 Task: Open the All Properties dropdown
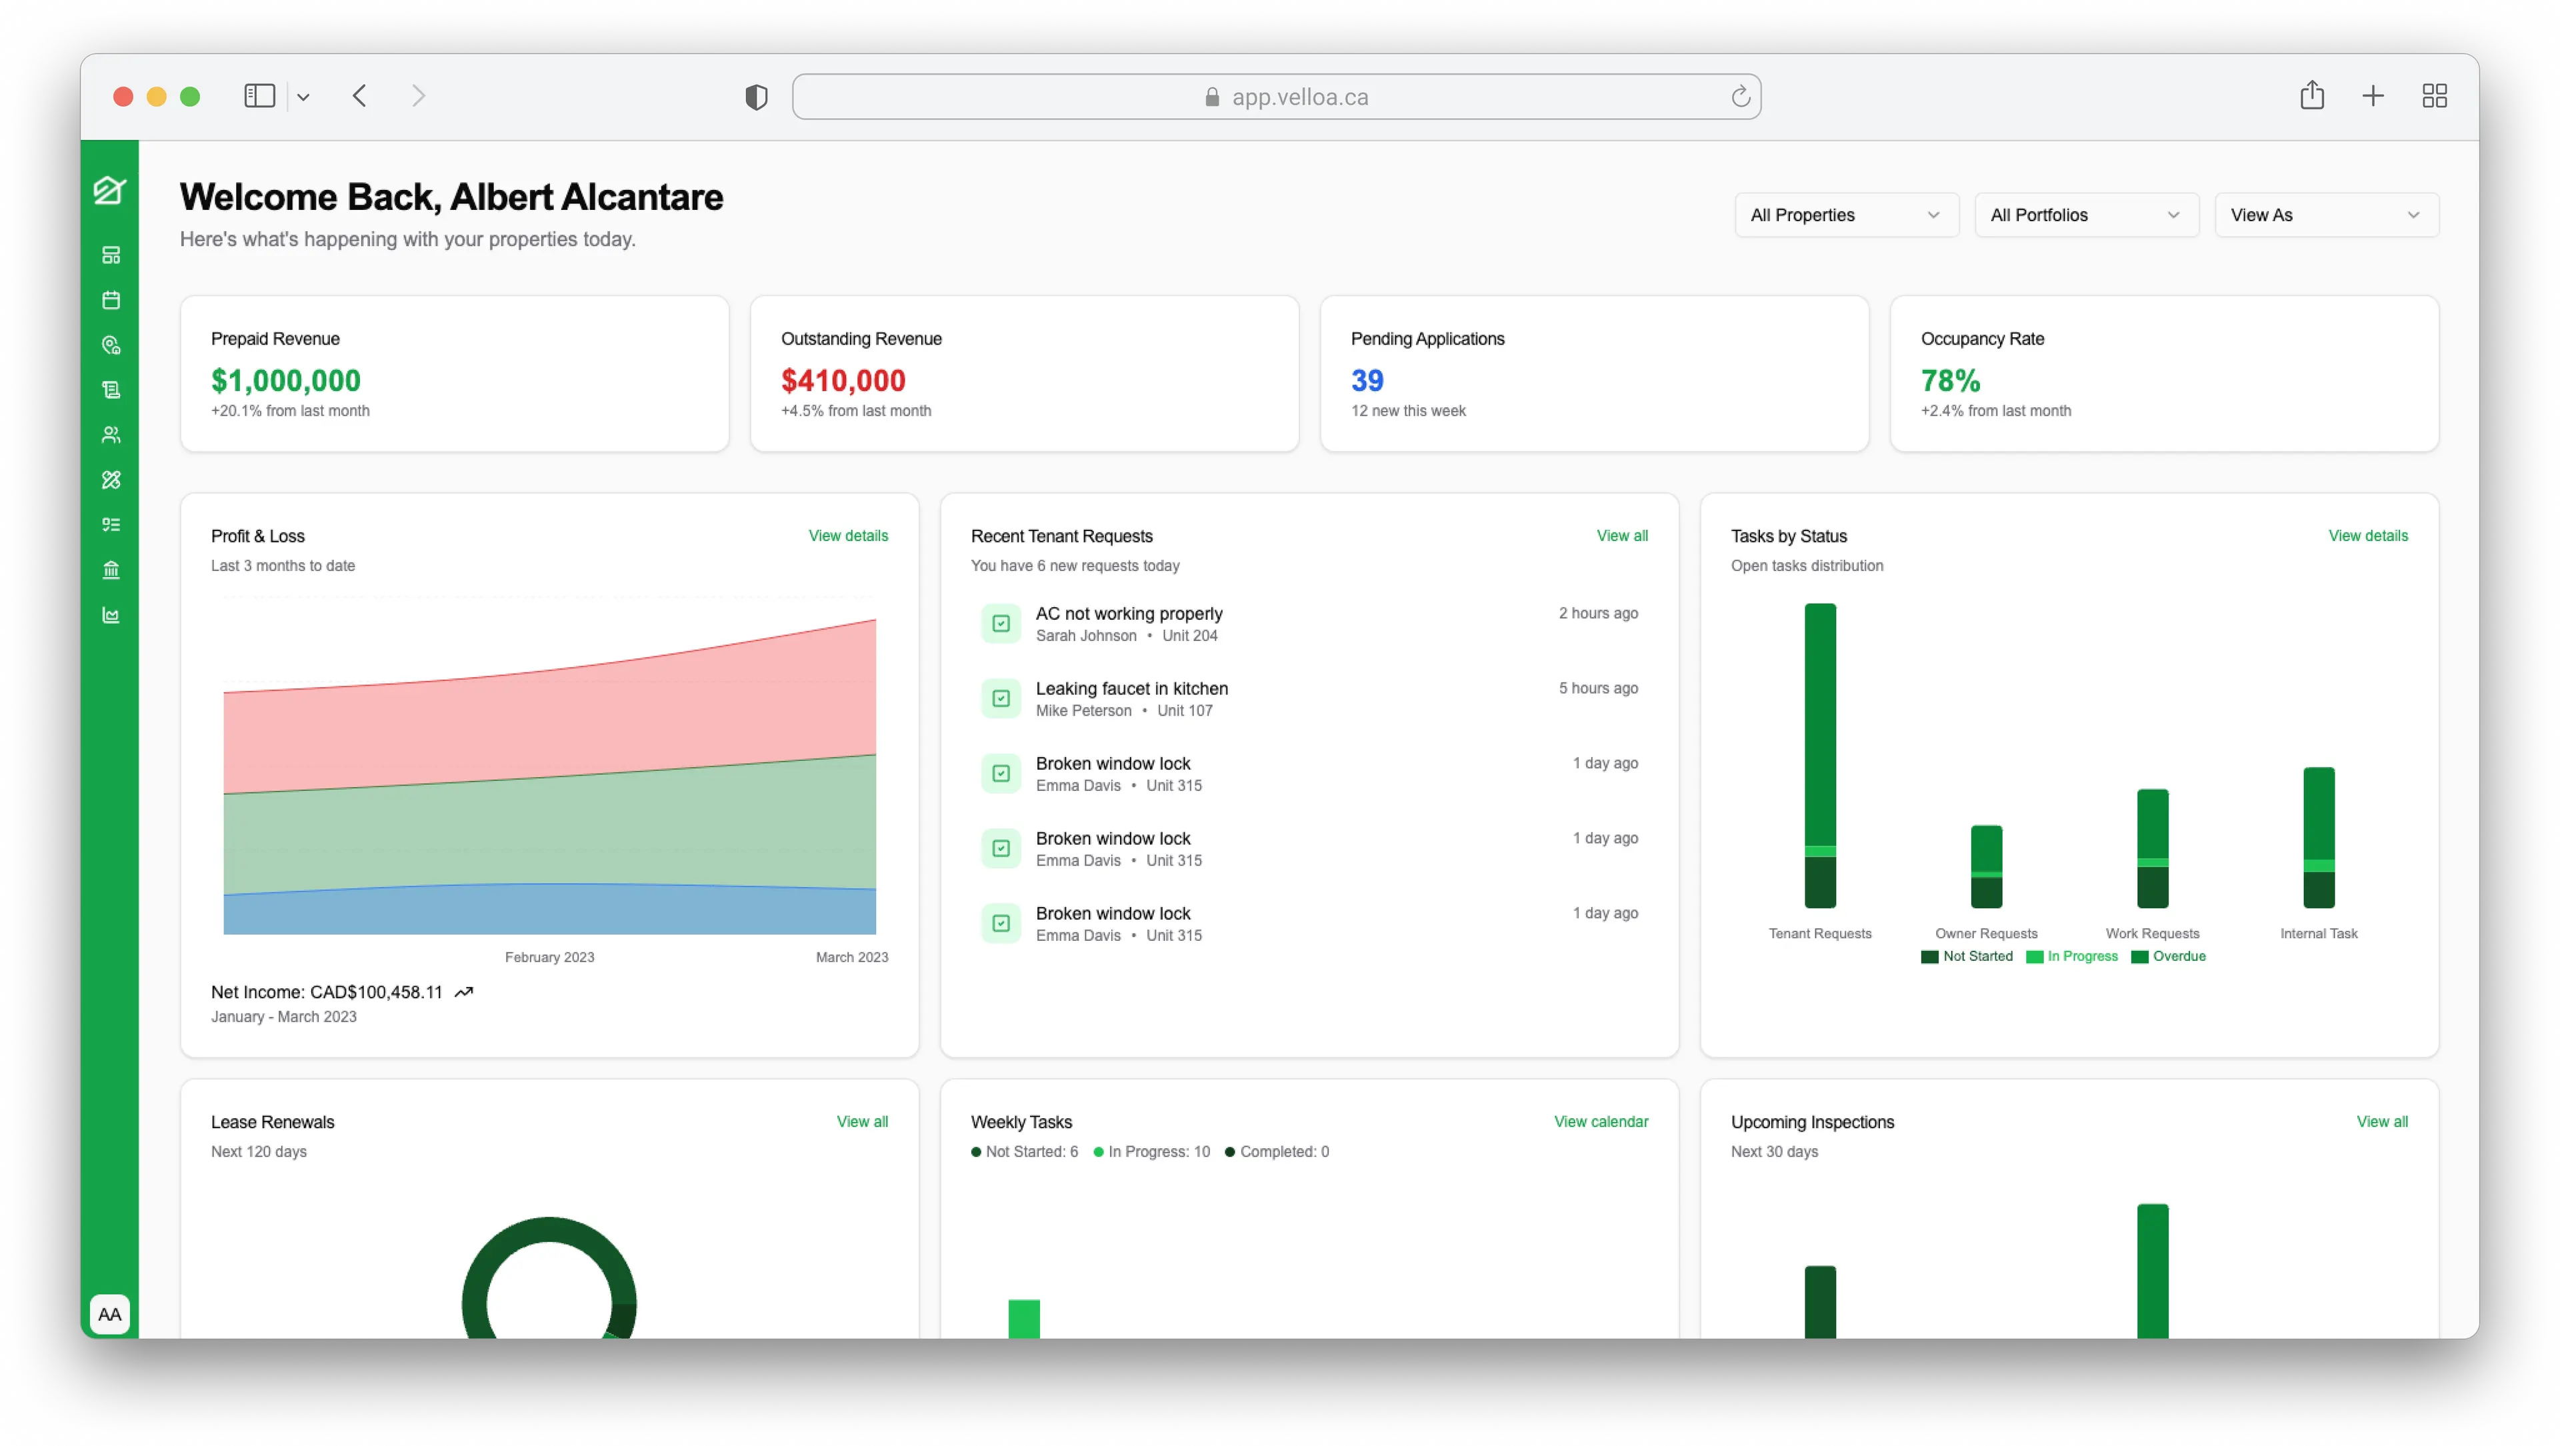click(x=1845, y=215)
